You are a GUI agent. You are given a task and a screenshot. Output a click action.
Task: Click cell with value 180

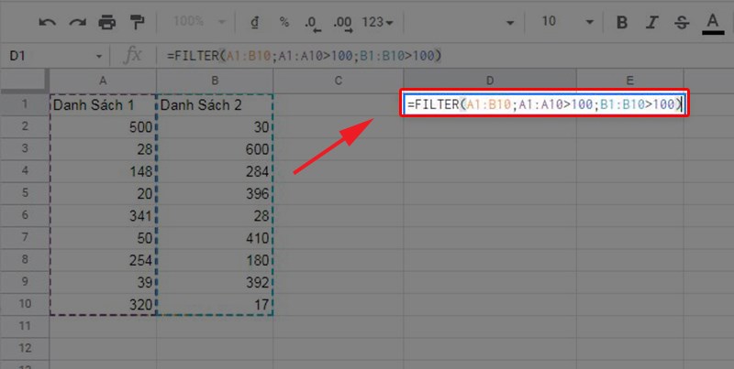click(x=215, y=260)
